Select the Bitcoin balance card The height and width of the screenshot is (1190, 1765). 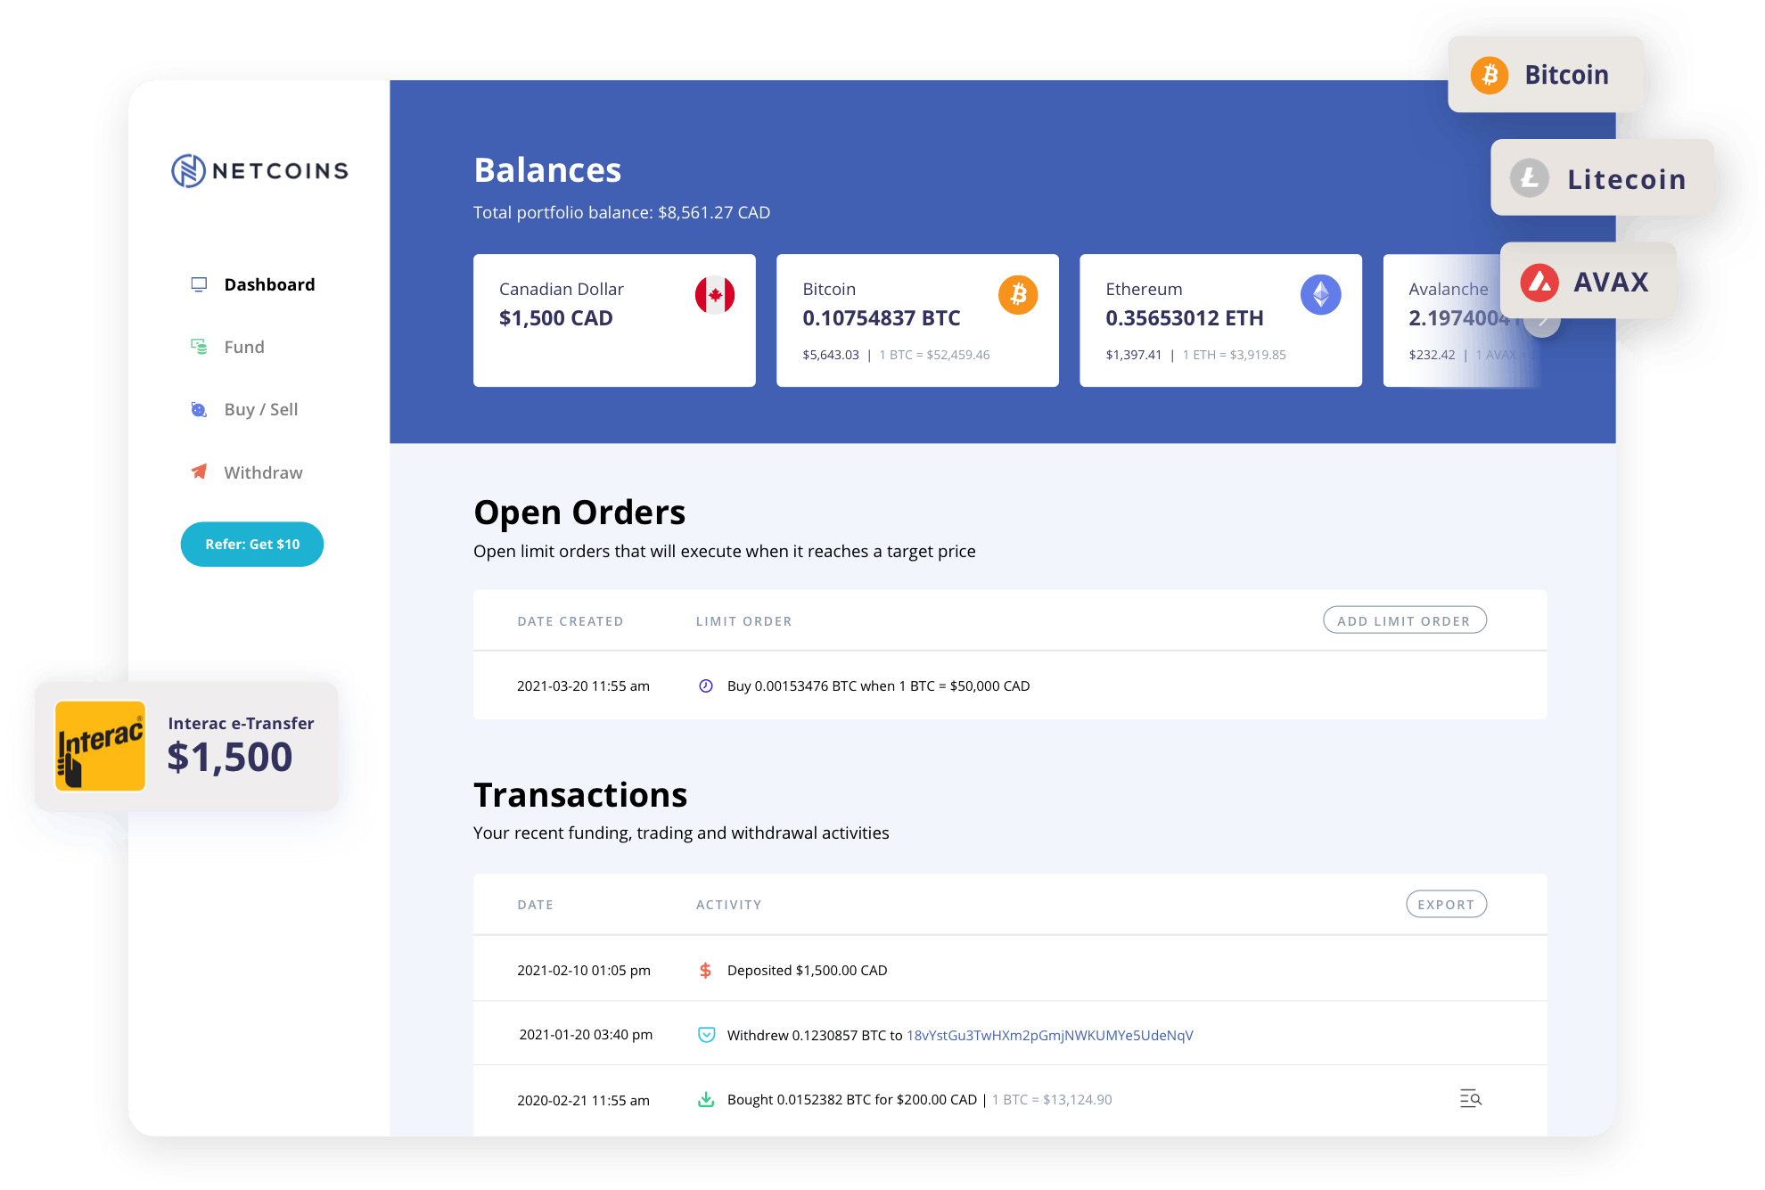[917, 320]
